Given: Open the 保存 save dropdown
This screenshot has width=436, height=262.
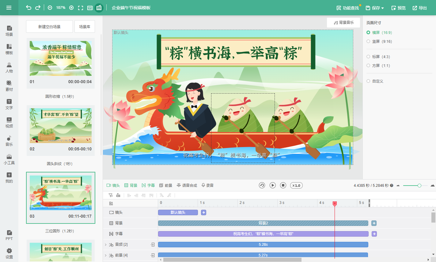Looking at the screenshot, I should click(x=375, y=8).
